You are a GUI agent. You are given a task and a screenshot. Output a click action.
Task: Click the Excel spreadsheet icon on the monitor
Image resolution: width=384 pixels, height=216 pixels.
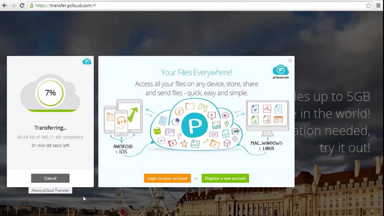click(255, 120)
